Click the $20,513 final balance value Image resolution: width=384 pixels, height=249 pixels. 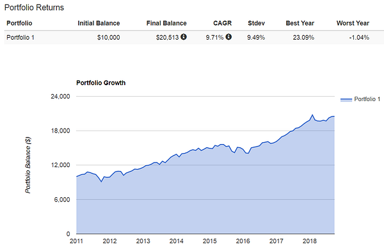click(168, 38)
